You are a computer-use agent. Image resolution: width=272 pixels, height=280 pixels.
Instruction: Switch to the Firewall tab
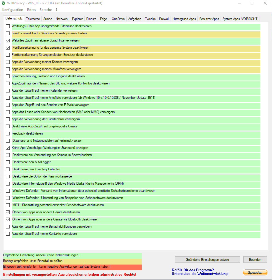click(164, 19)
